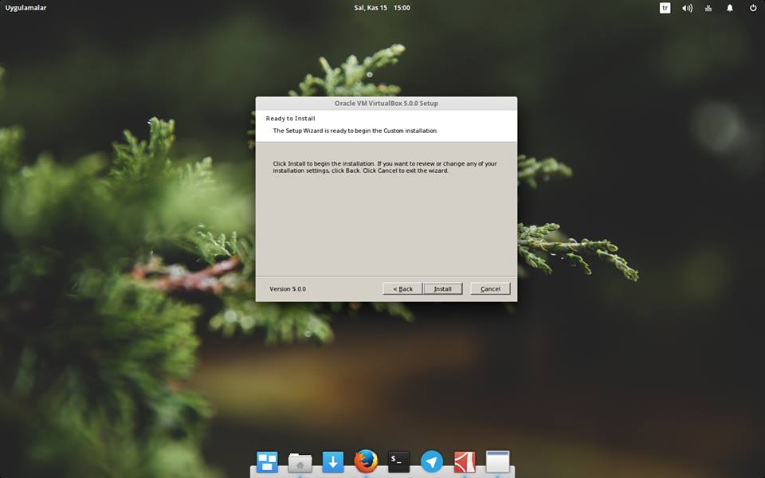Open the multitasking view dock icon
Screen dimensions: 765x478
pyautogui.click(x=267, y=461)
